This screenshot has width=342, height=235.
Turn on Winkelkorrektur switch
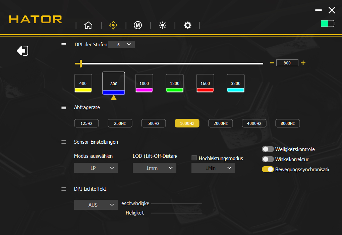coord(268,159)
